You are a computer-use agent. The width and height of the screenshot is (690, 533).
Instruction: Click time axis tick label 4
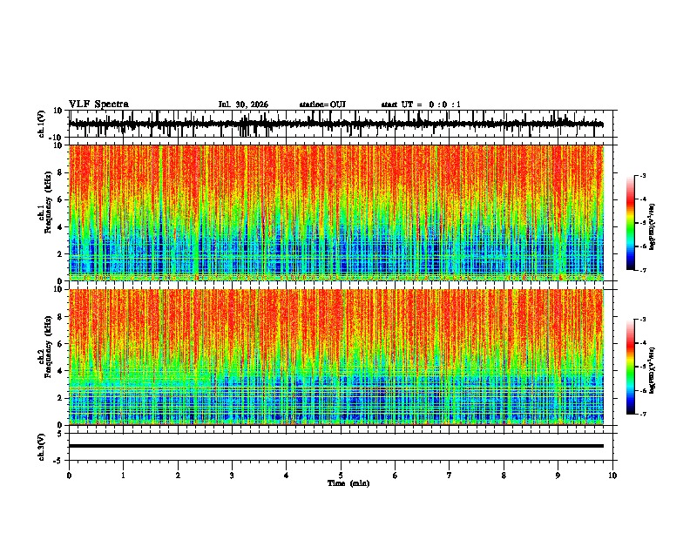coord(286,475)
